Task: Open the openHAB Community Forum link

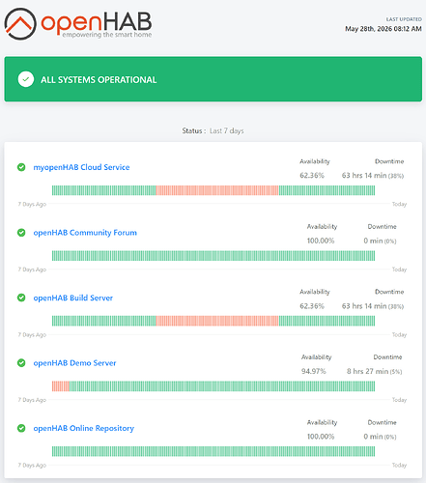Action: tap(85, 233)
